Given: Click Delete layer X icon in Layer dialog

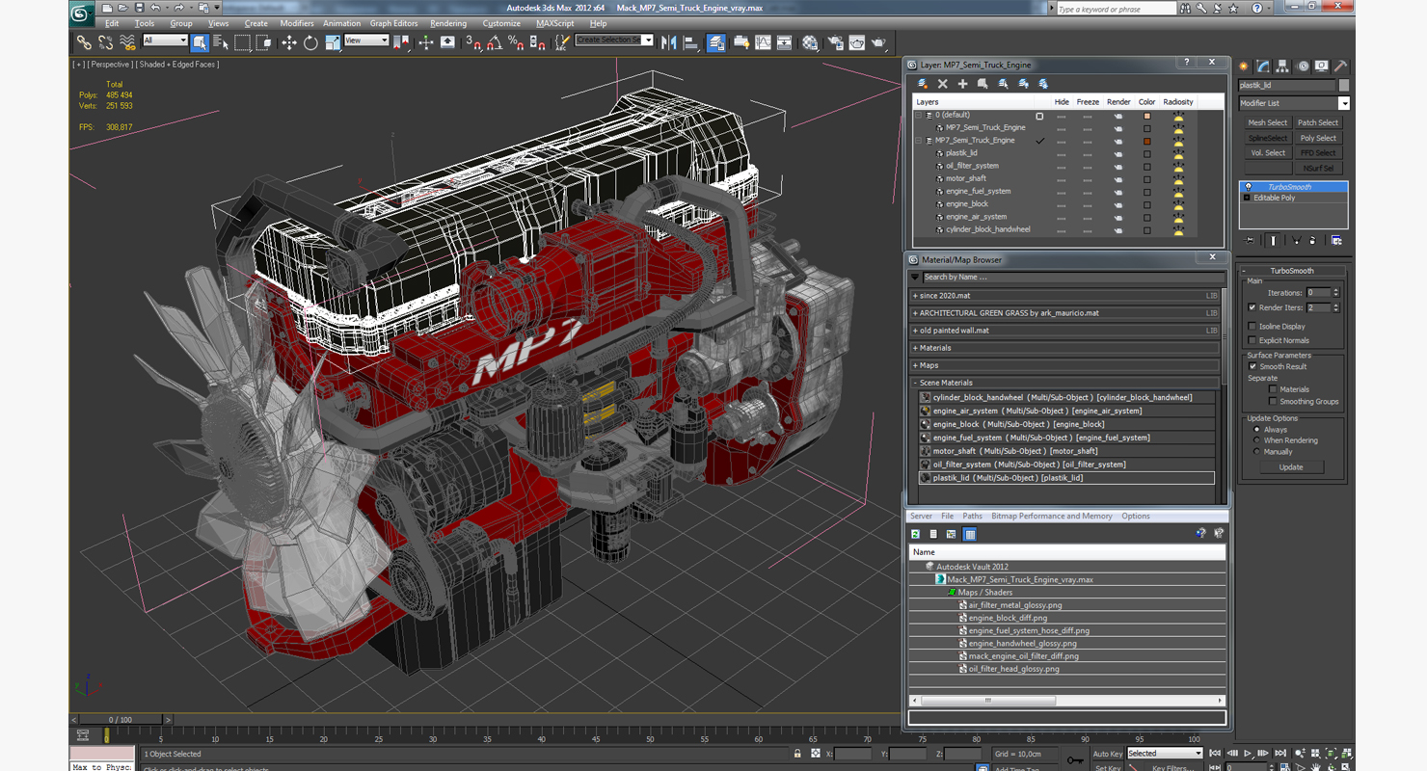Looking at the screenshot, I should 943,84.
